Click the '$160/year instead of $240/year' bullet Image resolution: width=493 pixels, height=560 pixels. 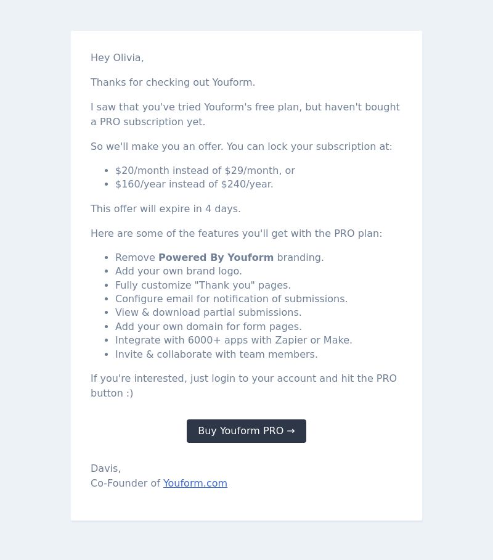point(194,184)
